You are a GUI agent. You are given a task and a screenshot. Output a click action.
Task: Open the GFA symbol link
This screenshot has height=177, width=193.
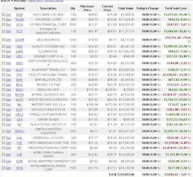[19, 120]
